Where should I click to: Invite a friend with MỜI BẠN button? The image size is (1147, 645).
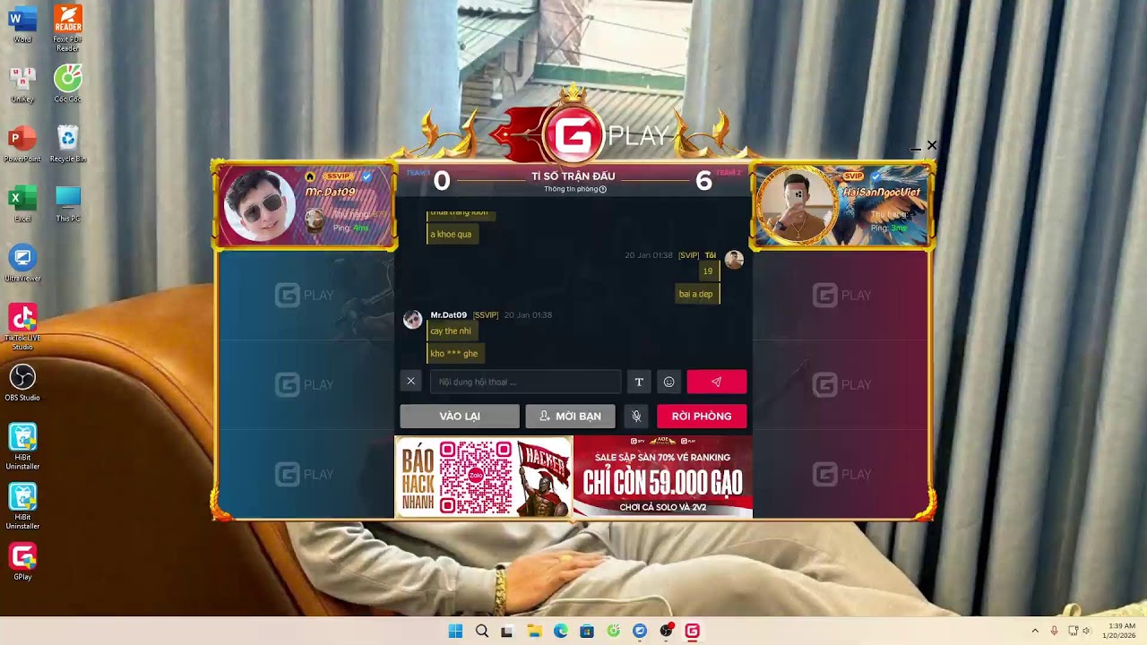[x=571, y=416]
